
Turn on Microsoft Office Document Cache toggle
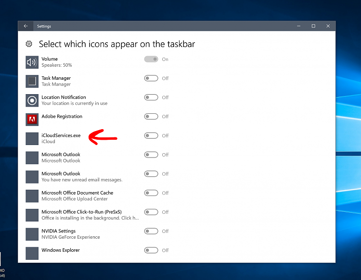pyautogui.click(x=151, y=193)
